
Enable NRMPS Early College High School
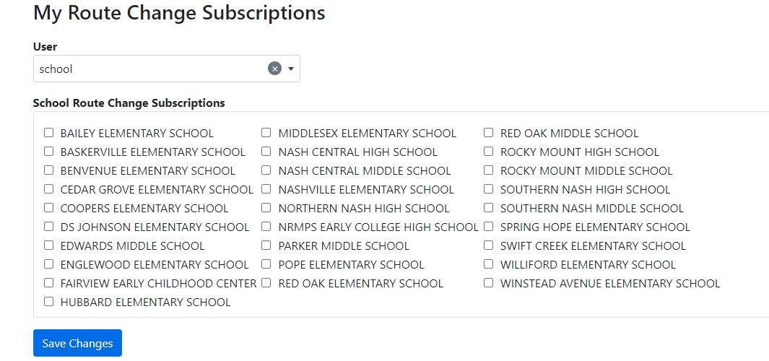(x=266, y=227)
